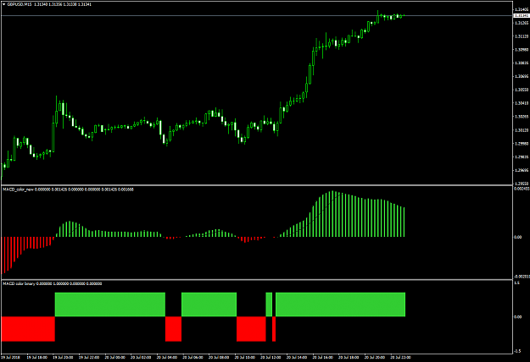The image size is (530, 362).
Task: Click the triangle arrow before GBPUSD,M15 title
Action: tap(3, 4)
